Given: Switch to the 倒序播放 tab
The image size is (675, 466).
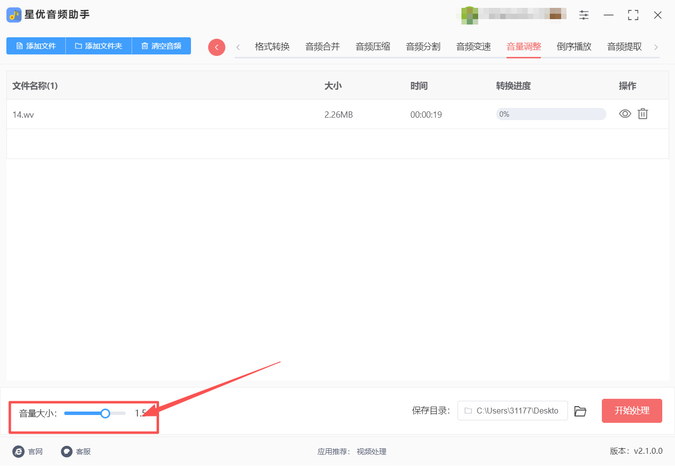Looking at the screenshot, I should 574,47.
